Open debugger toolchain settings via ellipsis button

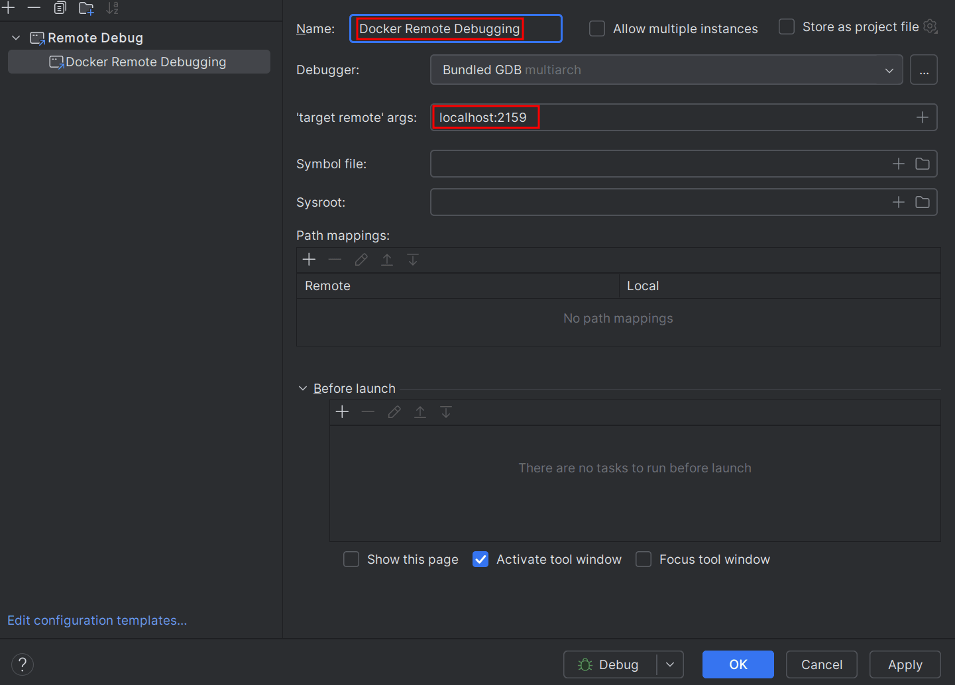924,70
